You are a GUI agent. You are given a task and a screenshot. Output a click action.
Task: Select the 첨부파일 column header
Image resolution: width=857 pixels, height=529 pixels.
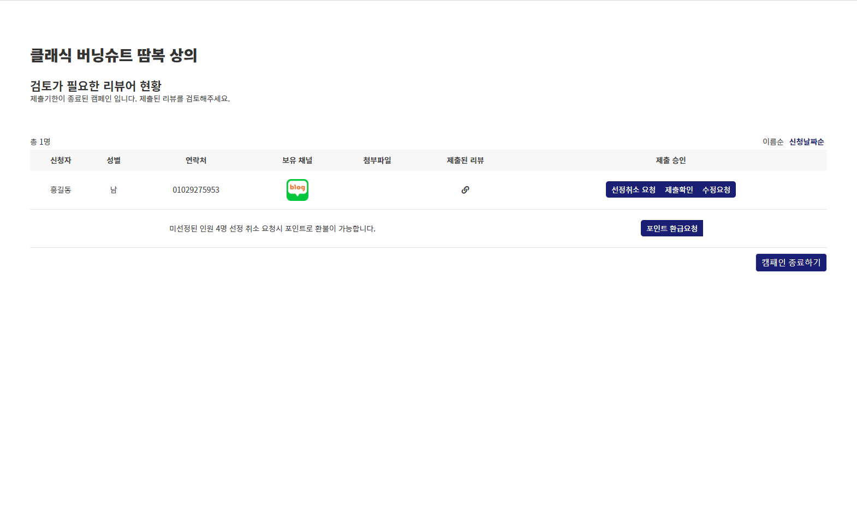377,161
